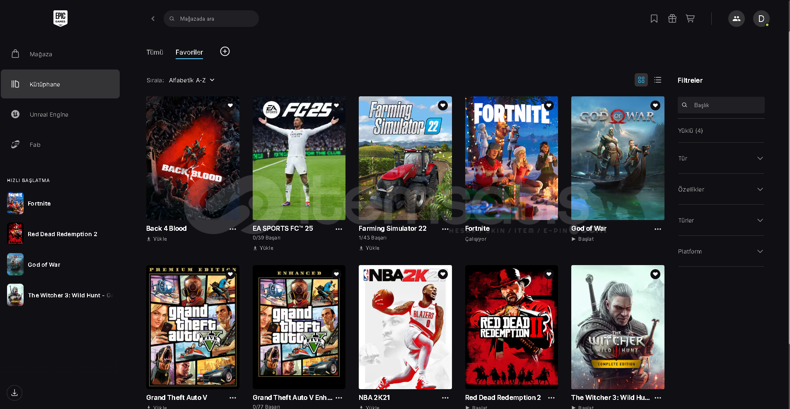The width and height of the screenshot is (790, 409).
Task: Unfavorite NBA 2K21 heart
Action: coord(443,274)
